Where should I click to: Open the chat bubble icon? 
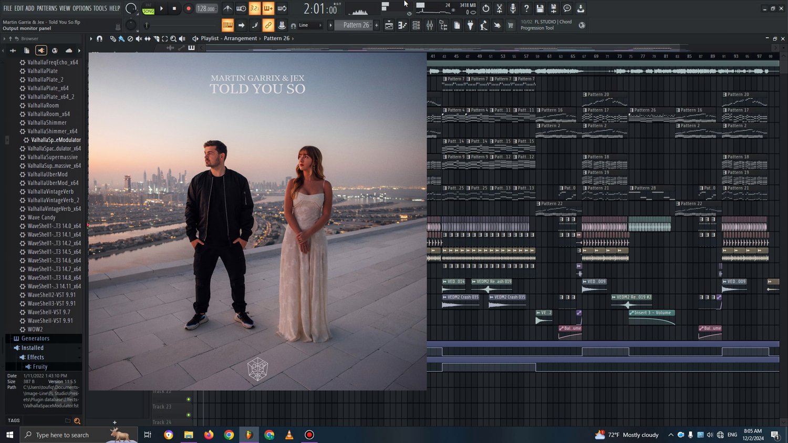[x=567, y=8]
